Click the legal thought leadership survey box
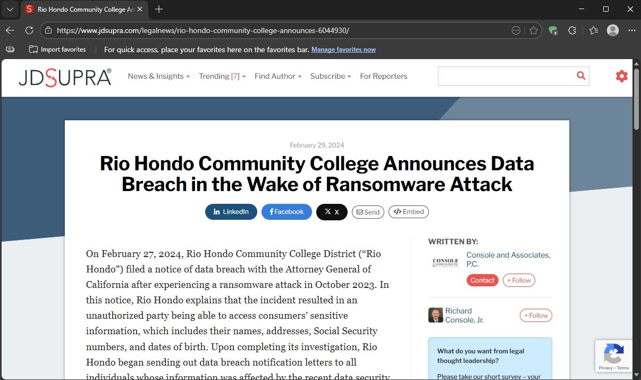Viewport: 641px width, 380px height. (490, 359)
